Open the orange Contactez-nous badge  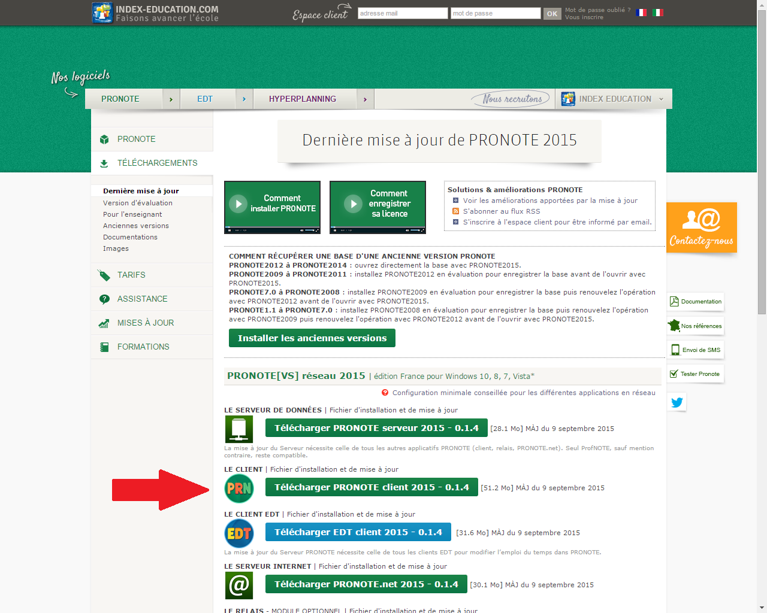click(701, 227)
